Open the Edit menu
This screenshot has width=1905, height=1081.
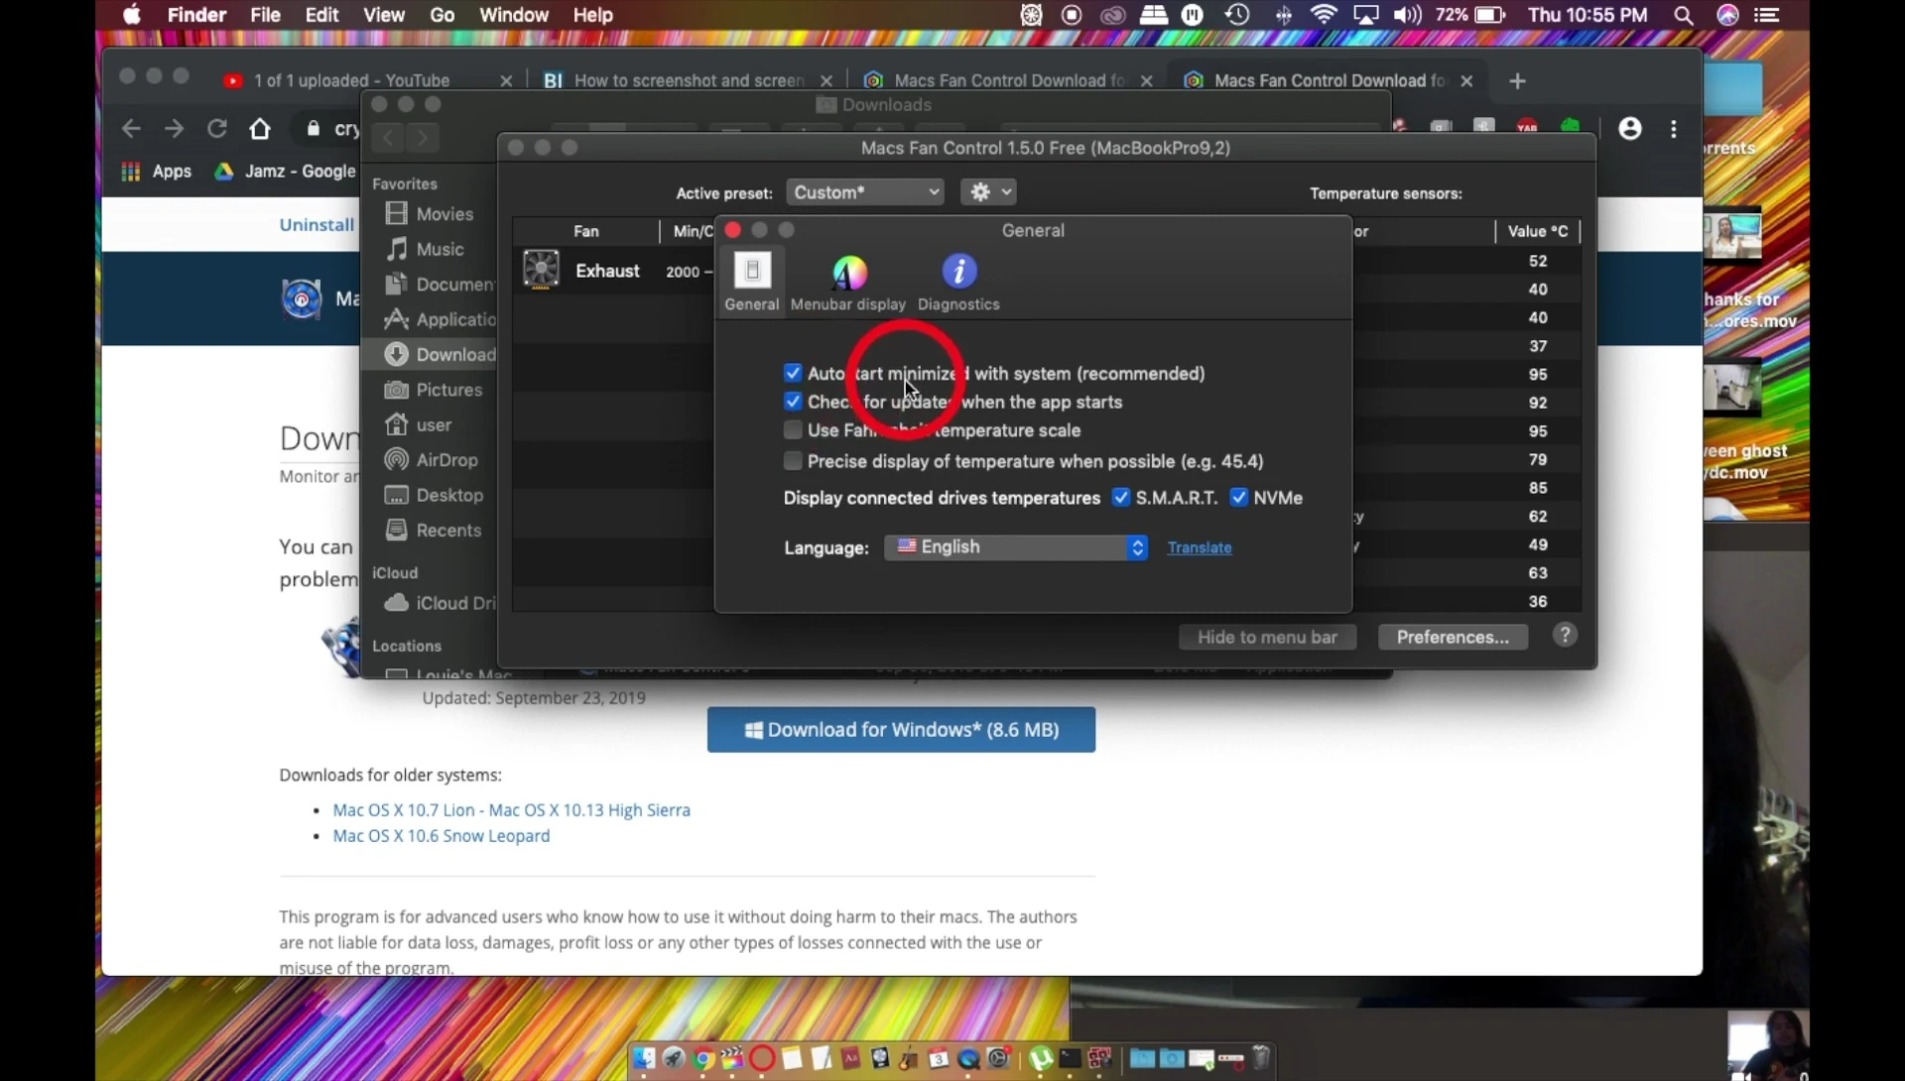tap(321, 15)
